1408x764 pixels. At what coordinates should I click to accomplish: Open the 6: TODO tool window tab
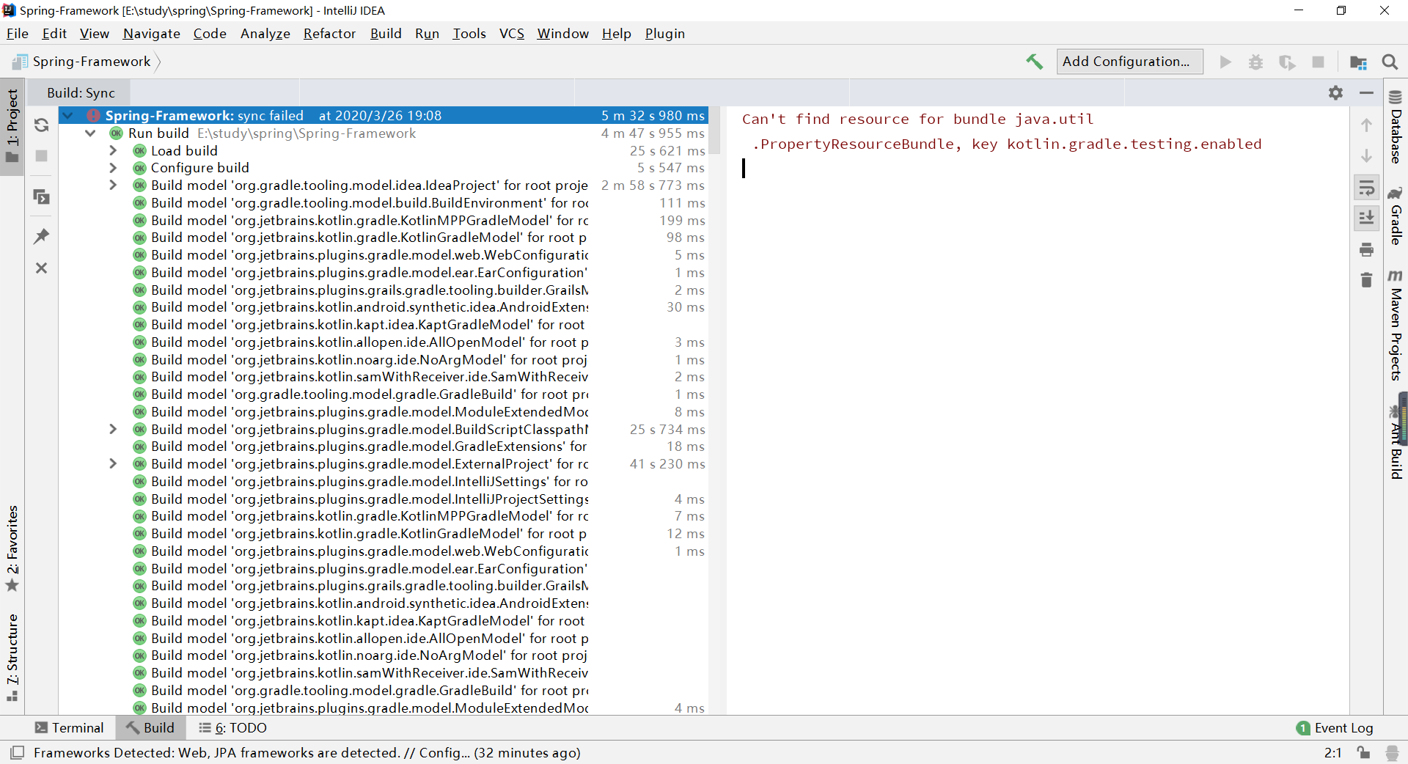233,728
